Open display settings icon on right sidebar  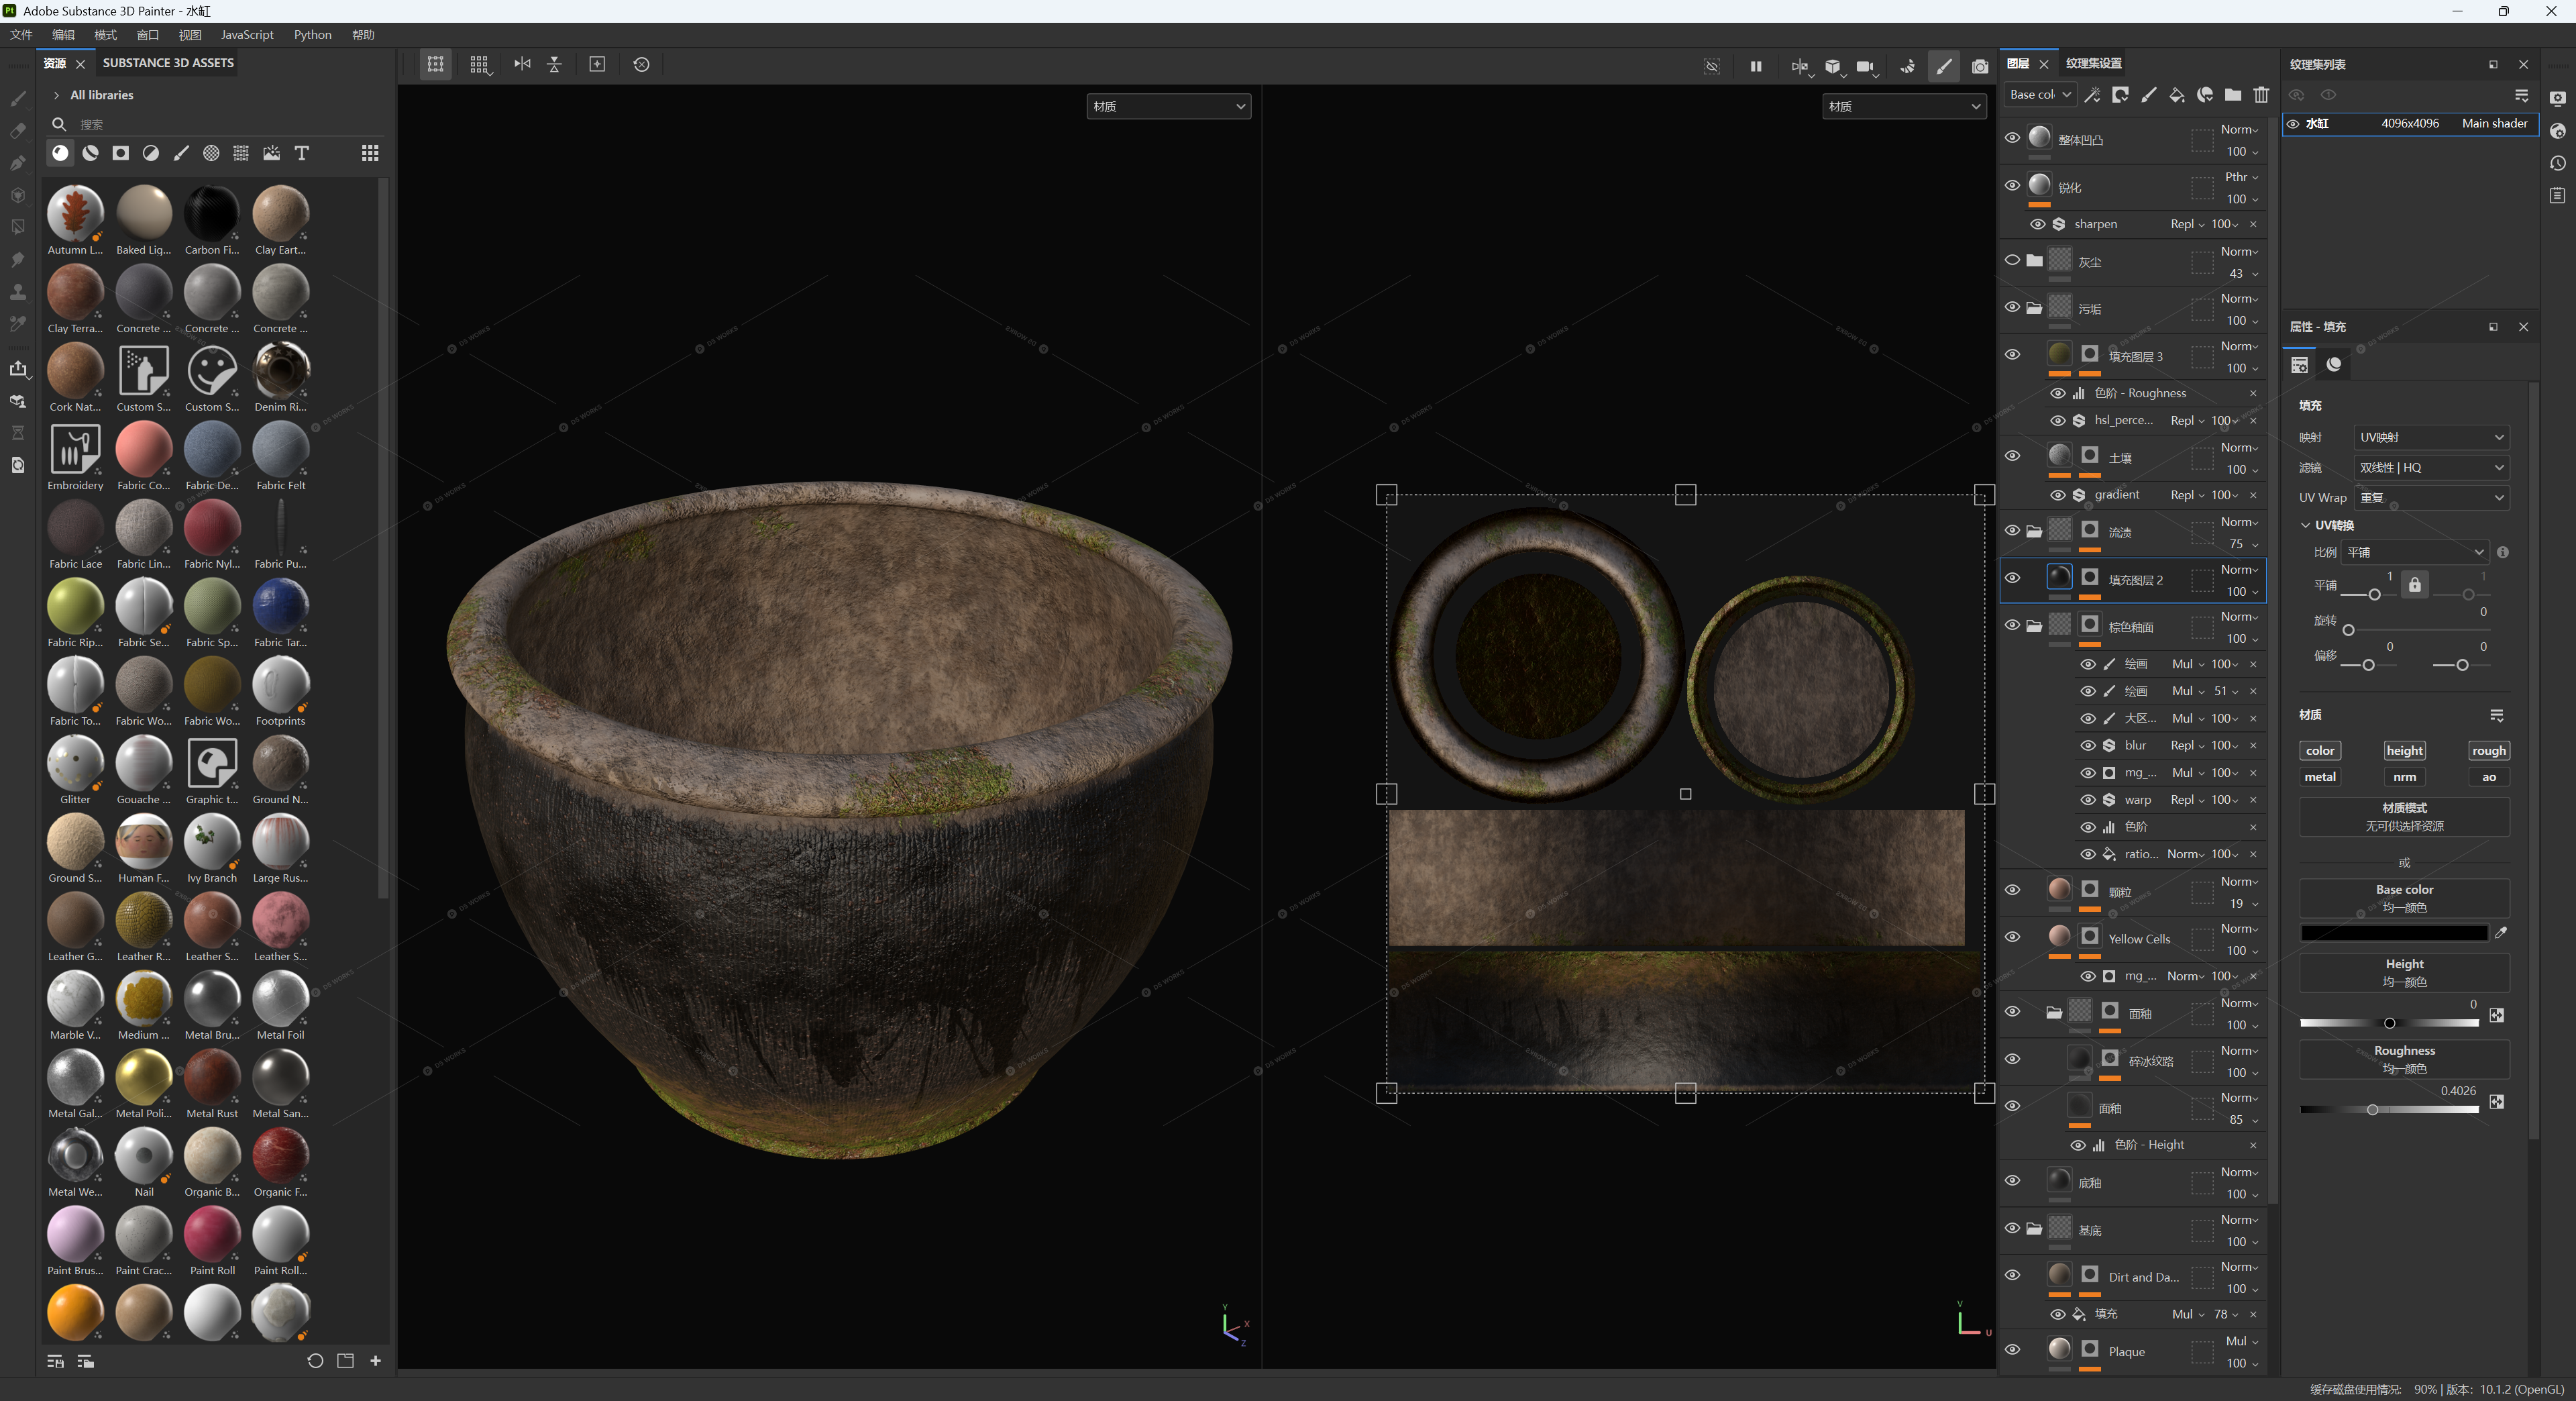2558,98
